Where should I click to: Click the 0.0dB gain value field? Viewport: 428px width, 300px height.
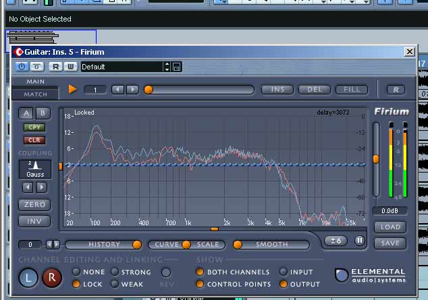click(x=390, y=210)
